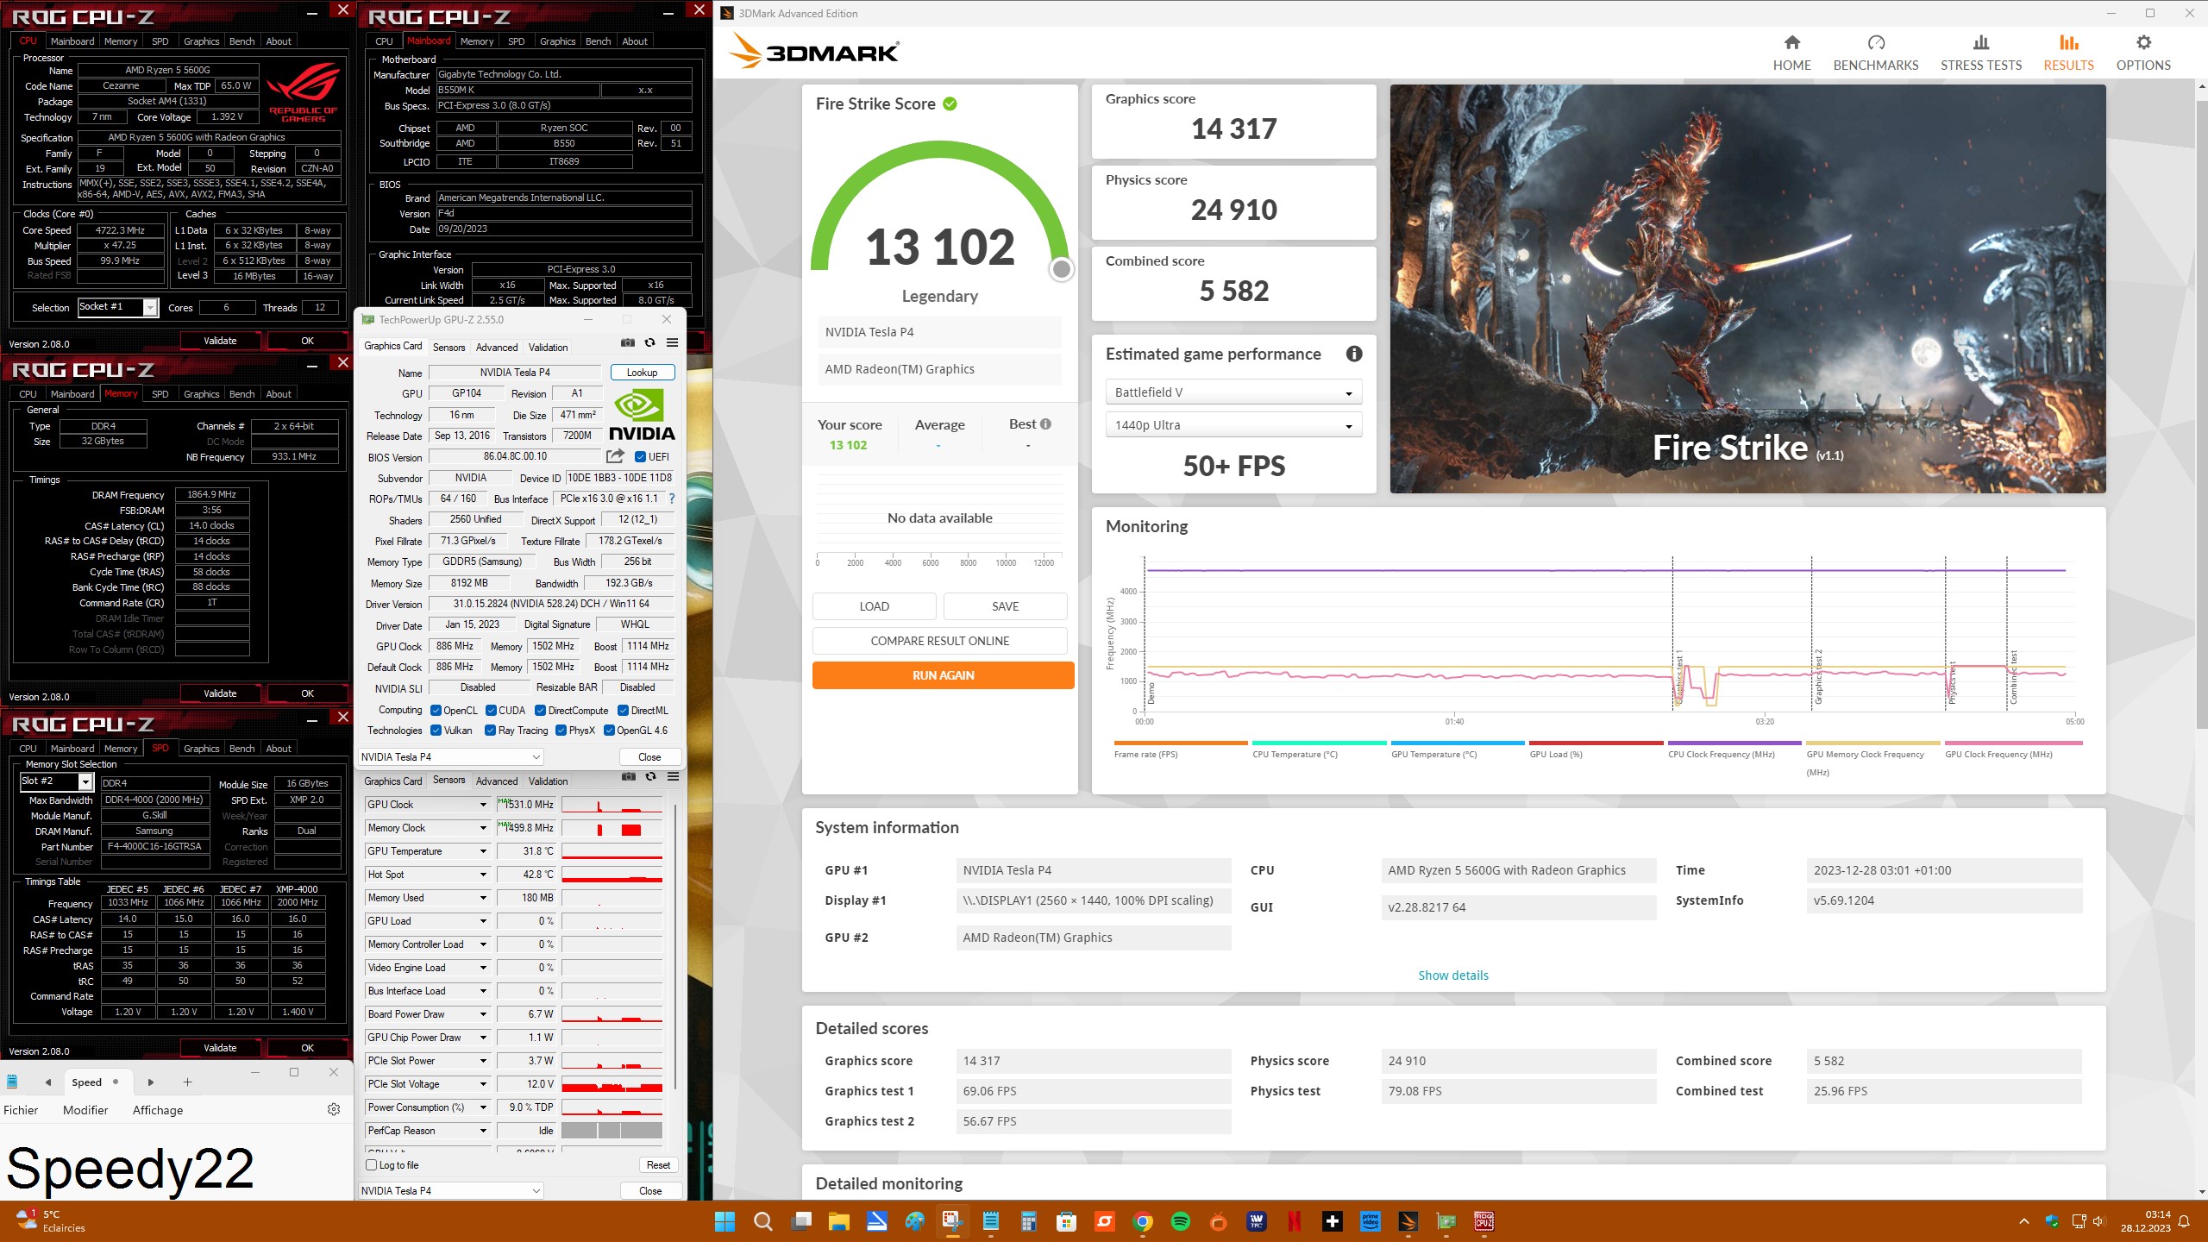The height and width of the screenshot is (1242, 2208).
Task: Open 3DMark Benchmarks section
Action: pyautogui.click(x=1875, y=53)
